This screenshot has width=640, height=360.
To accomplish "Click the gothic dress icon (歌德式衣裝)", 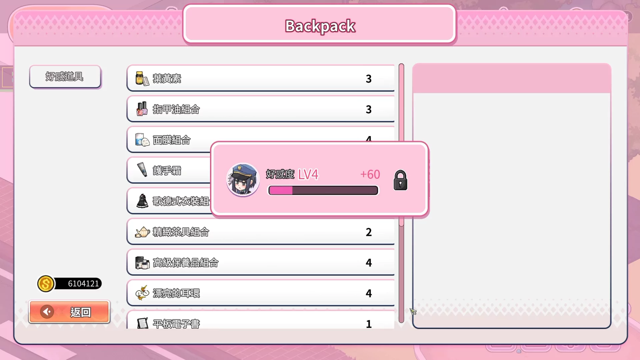I will pos(142,201).
